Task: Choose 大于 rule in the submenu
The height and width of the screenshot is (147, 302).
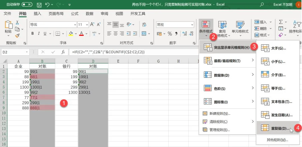Action: [278, 48]
